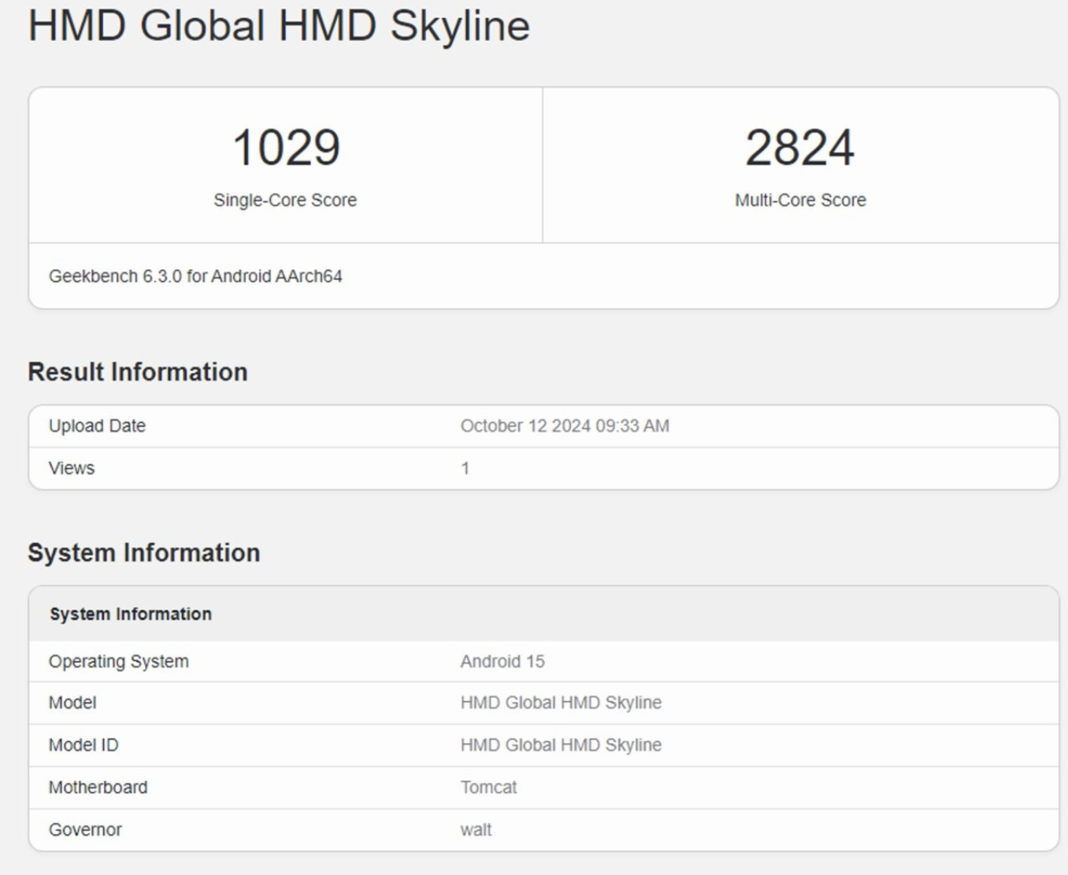
Task: Click the Operating System row label
Action: (119, 661)
